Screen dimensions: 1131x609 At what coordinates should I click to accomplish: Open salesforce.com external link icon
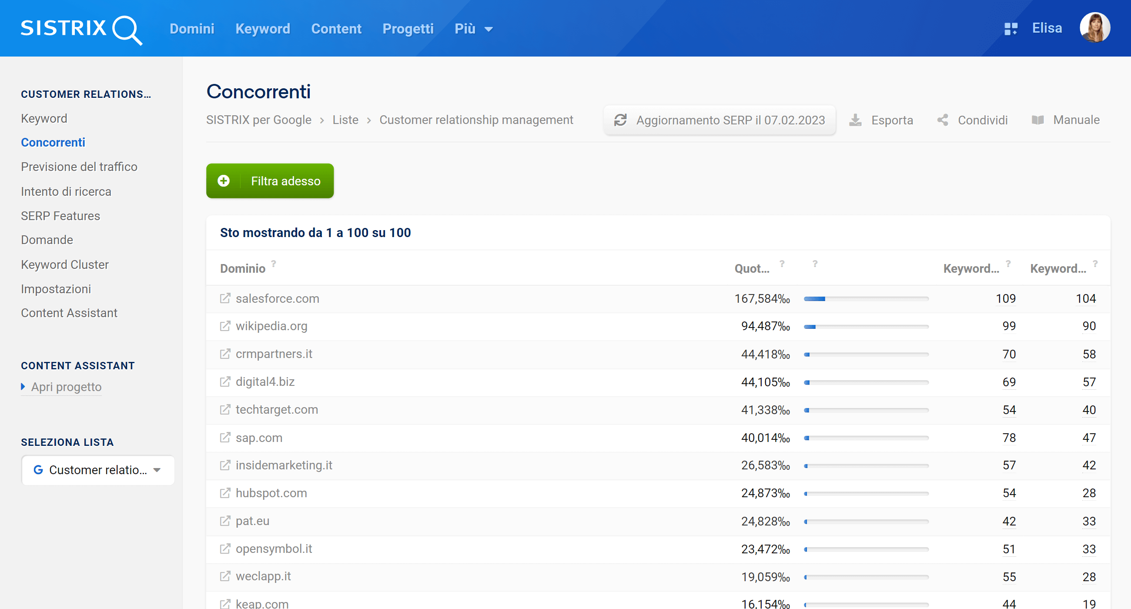click(x=225, y=298)
